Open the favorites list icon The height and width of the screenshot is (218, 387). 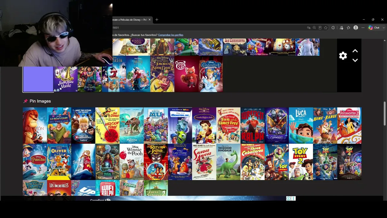pyautogui.click(x=348, y=28)
